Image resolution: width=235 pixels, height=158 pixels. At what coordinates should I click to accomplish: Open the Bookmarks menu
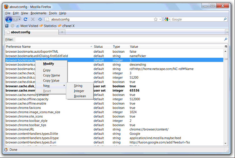click(38, 13)
